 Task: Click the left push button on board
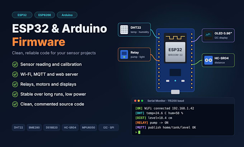click(168, 81)
